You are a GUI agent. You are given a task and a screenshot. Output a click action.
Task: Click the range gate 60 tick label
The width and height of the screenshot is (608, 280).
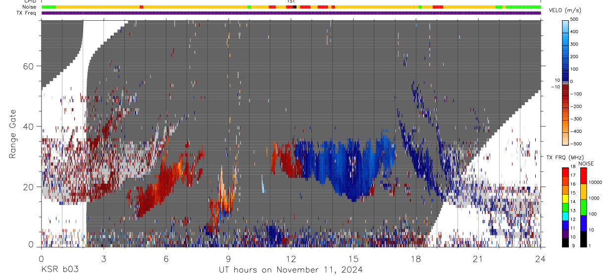point(28,66)
